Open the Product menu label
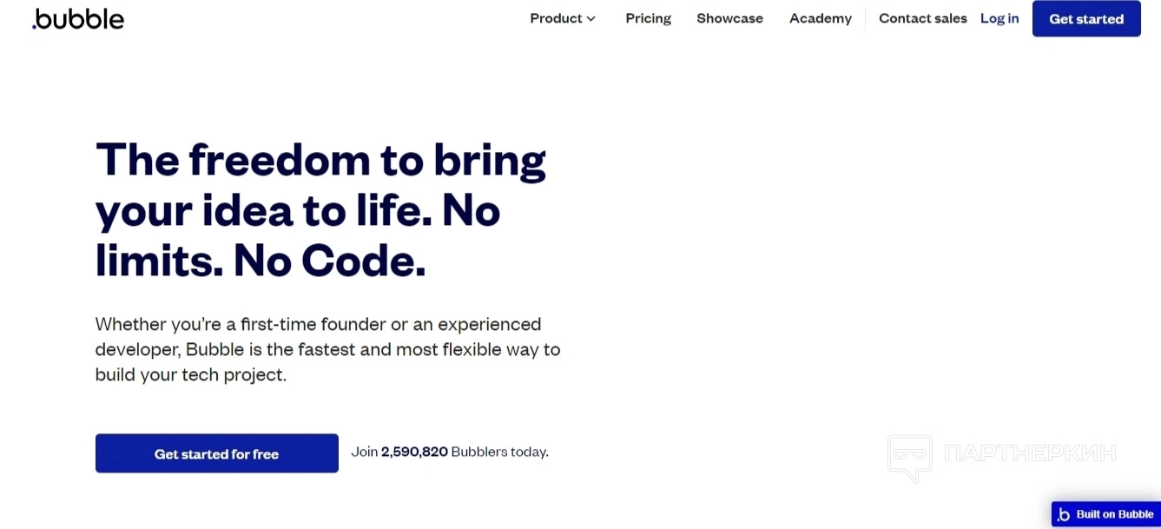Image resolution: width=1161 pixels, height=529 pixels. click(x=556, y=18)
